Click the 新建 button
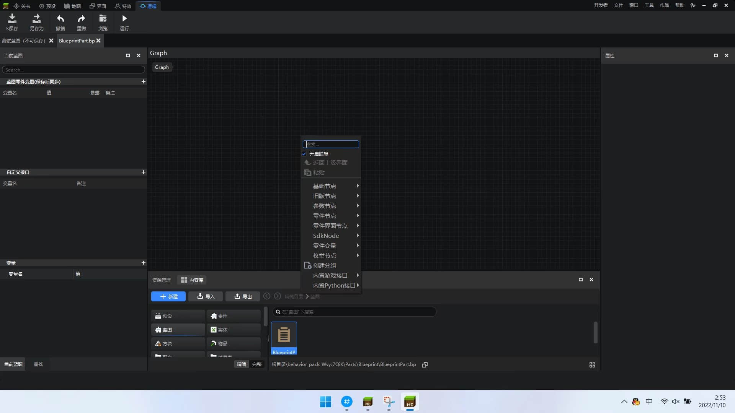This screenshot has height=413, width=735. tap(168, 296)
